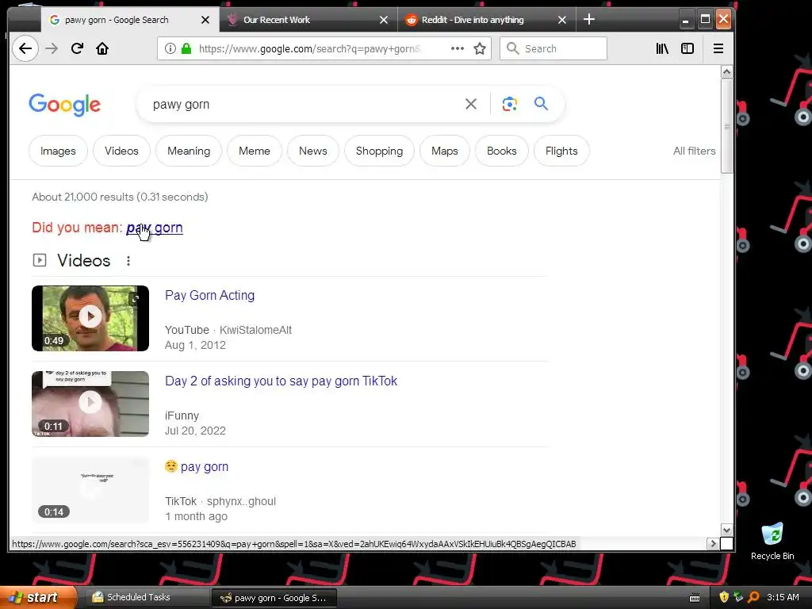Click the blue magnifier search button
This screenshot has height=609, width=812.
click(541, 104)
